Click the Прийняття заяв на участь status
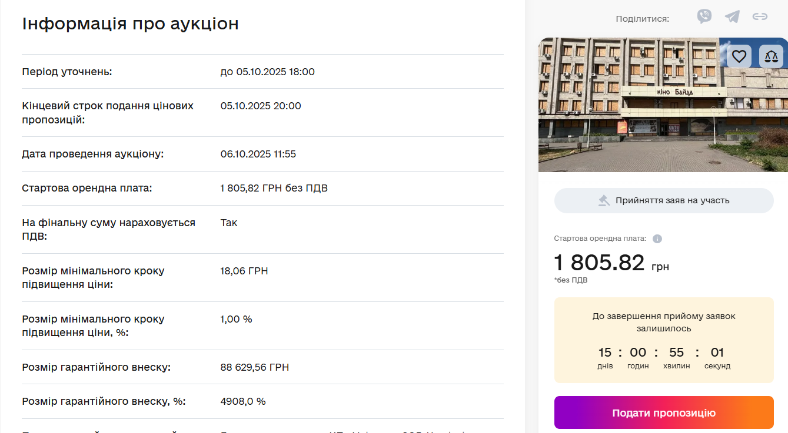 672,200
